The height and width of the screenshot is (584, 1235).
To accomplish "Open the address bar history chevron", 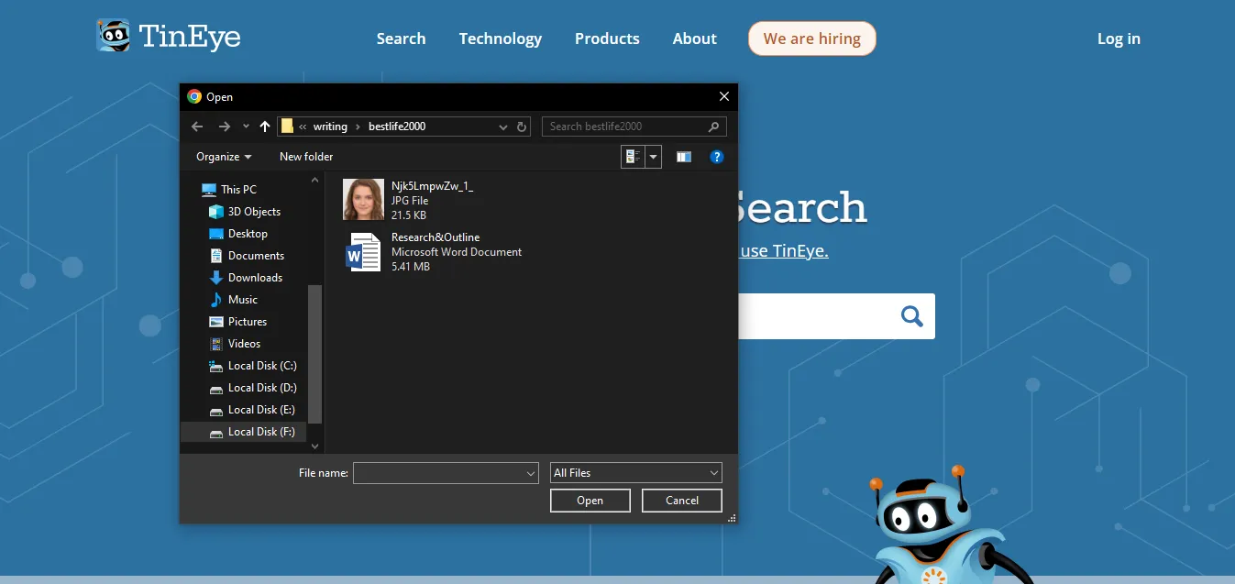I will pyautogui.click(x=502, y=127).
